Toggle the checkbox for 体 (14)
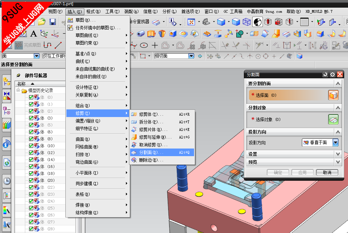 (31, 160)
